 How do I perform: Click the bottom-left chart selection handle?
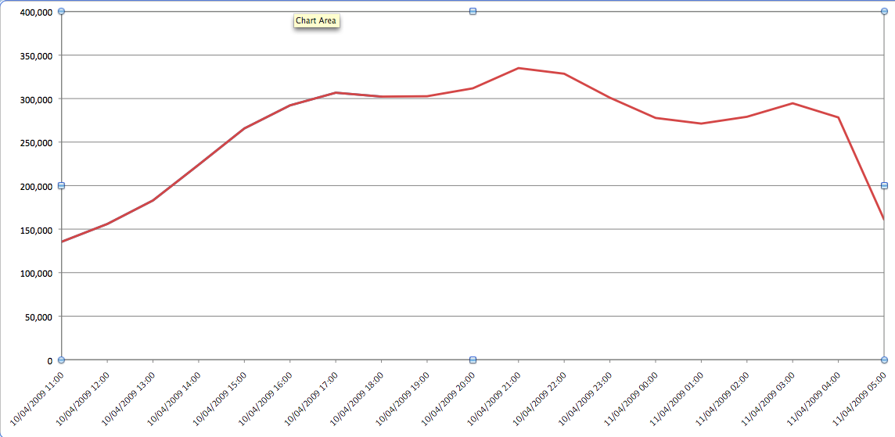(61, 360)
